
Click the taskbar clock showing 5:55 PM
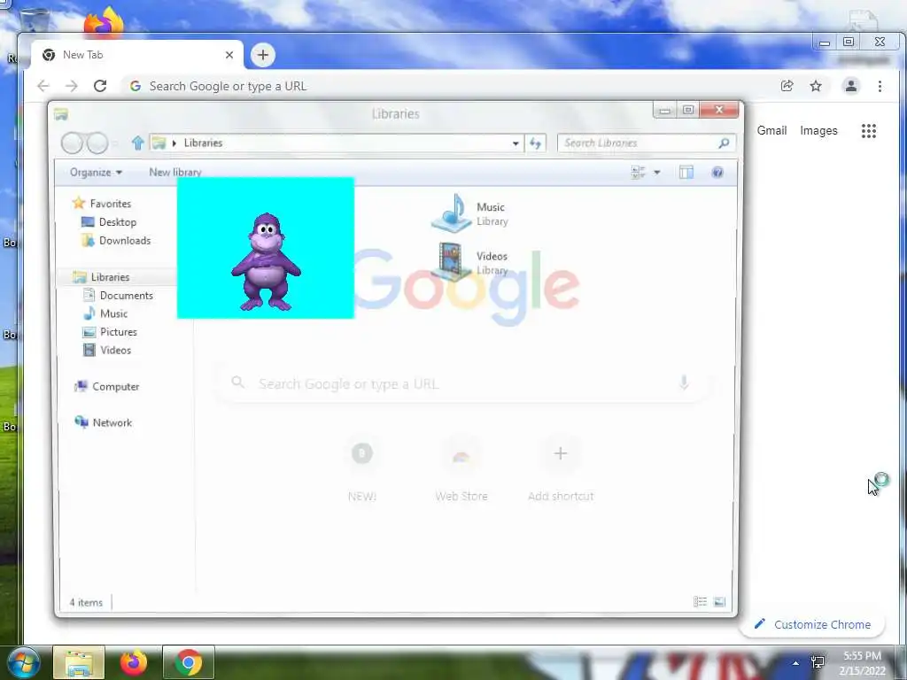[x=862, y=663]
